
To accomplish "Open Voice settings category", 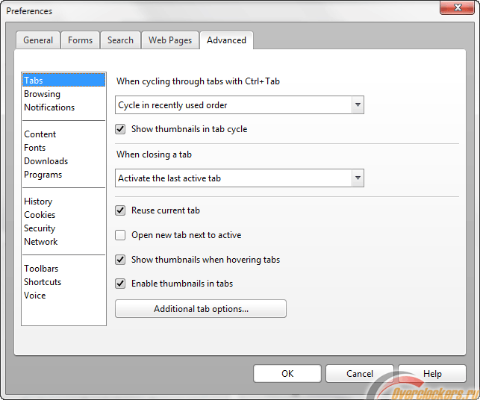I will (63, 296).
